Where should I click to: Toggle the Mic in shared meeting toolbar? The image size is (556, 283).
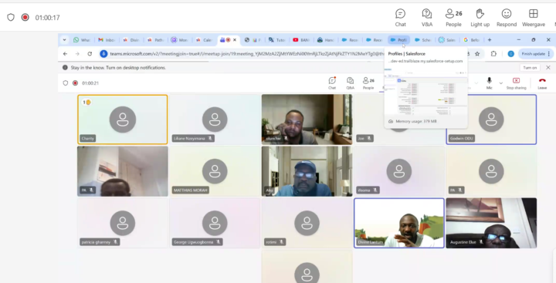point(489,83)
